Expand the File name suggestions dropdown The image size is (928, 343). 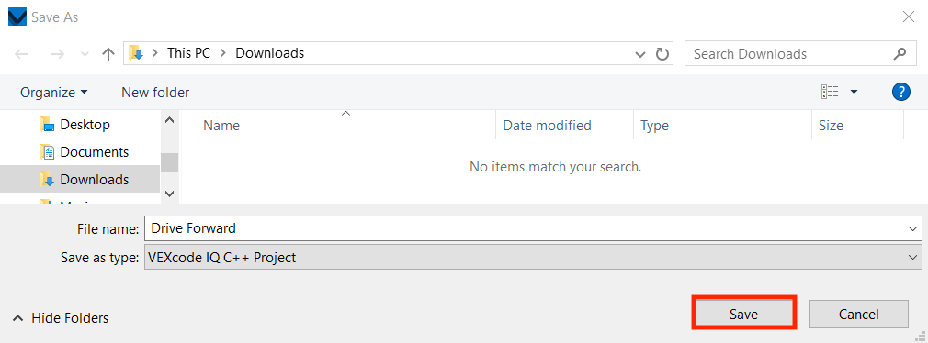911,228
